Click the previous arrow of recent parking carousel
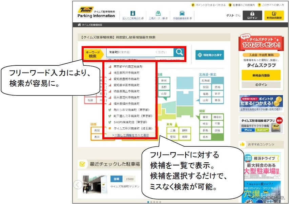This screenshot has width=289, height=204. pos(78,184)
